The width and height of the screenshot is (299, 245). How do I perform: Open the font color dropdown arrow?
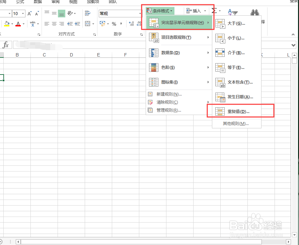point(24,24)
